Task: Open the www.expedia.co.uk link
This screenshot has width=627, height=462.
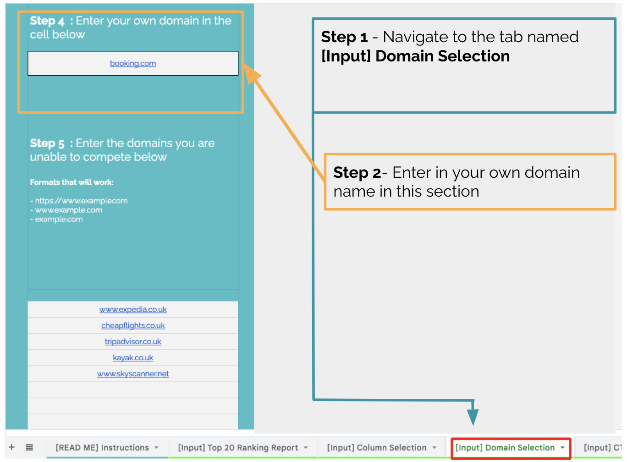Action: click(133, 309)
